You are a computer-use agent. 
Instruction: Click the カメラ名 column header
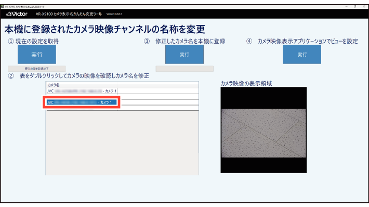tap(82, 85)
